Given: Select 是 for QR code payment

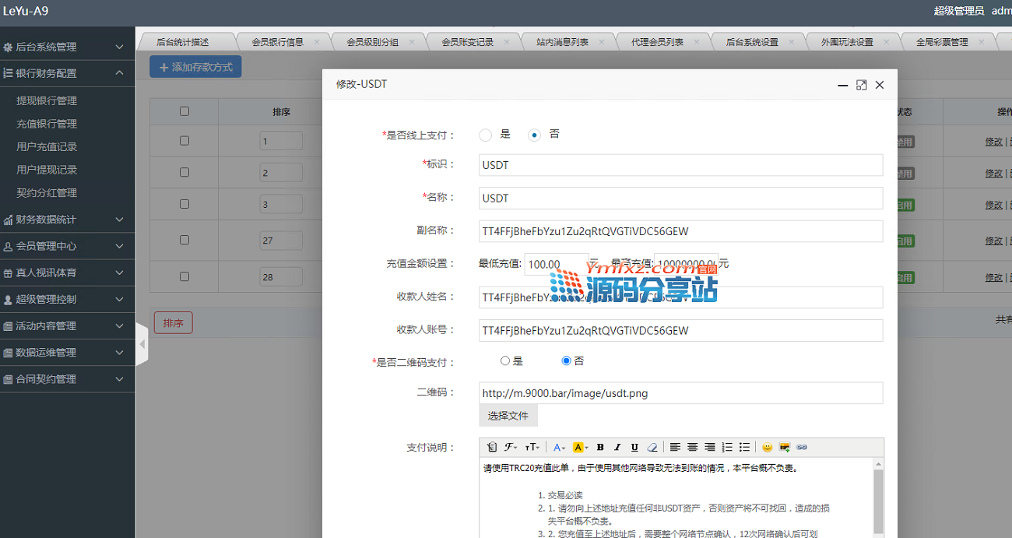Looking at the screenshot, I should 505,361.
